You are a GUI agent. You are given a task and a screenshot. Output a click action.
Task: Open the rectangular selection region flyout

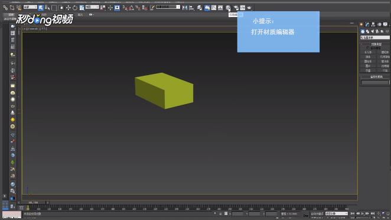(x=54, y=8)
